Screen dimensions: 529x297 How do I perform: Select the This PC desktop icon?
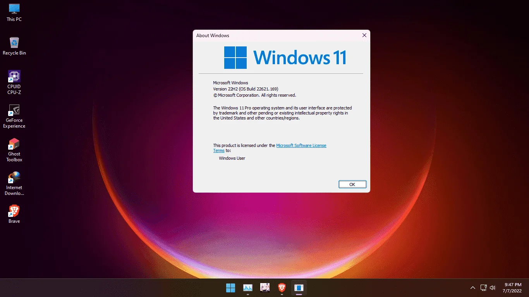coord(14,13)
